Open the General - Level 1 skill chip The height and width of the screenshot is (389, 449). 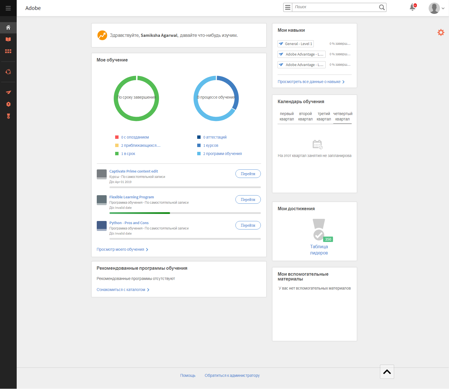(x=296, y=44)
